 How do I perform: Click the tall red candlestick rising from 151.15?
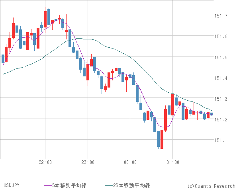[165, 119]
